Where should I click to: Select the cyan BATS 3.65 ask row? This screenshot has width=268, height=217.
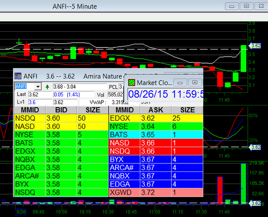click(x=155, y=134)
